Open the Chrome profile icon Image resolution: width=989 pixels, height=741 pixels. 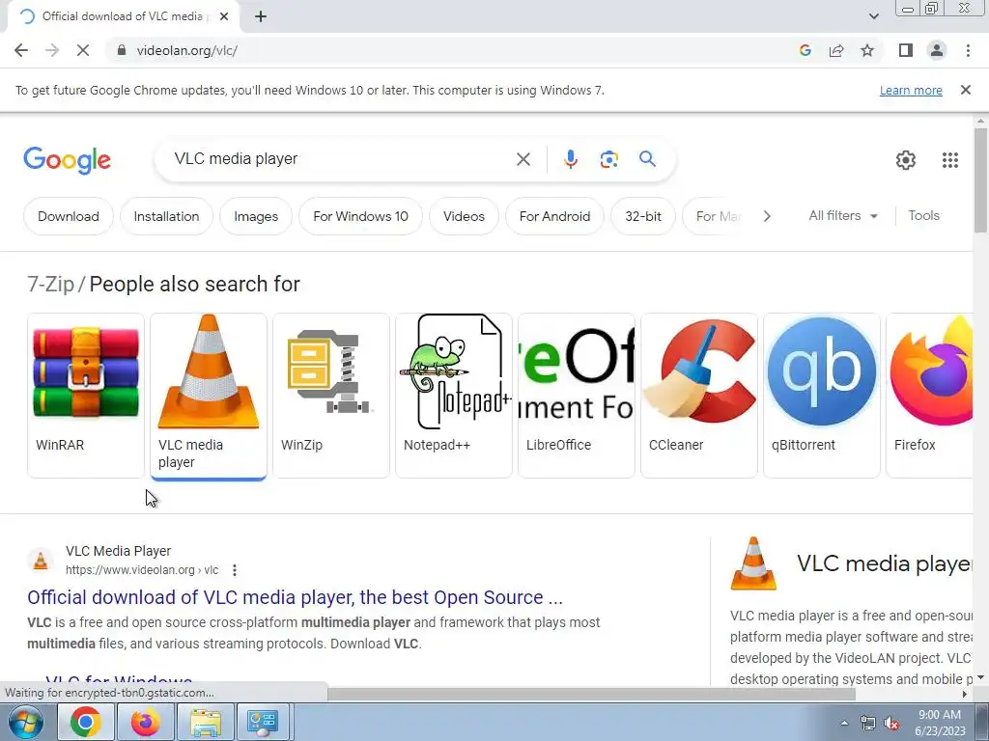(x=937, y=50)
